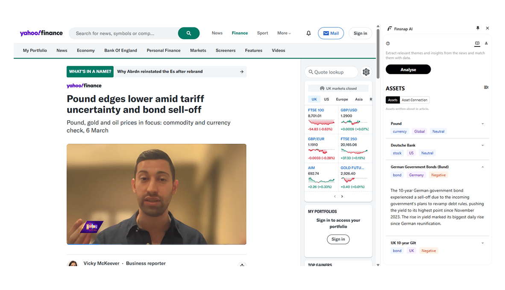Click the 'Germany' tag under Bund

point(416,175)
